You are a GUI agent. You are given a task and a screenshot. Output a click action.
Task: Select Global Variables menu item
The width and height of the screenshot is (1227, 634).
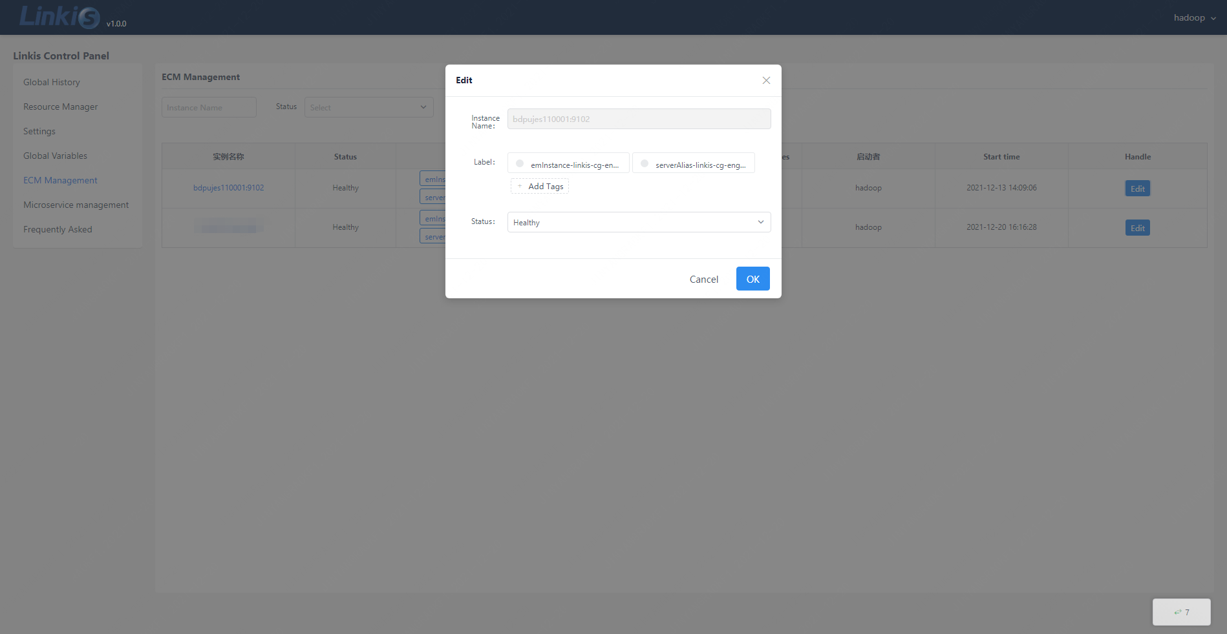point(55,156)
